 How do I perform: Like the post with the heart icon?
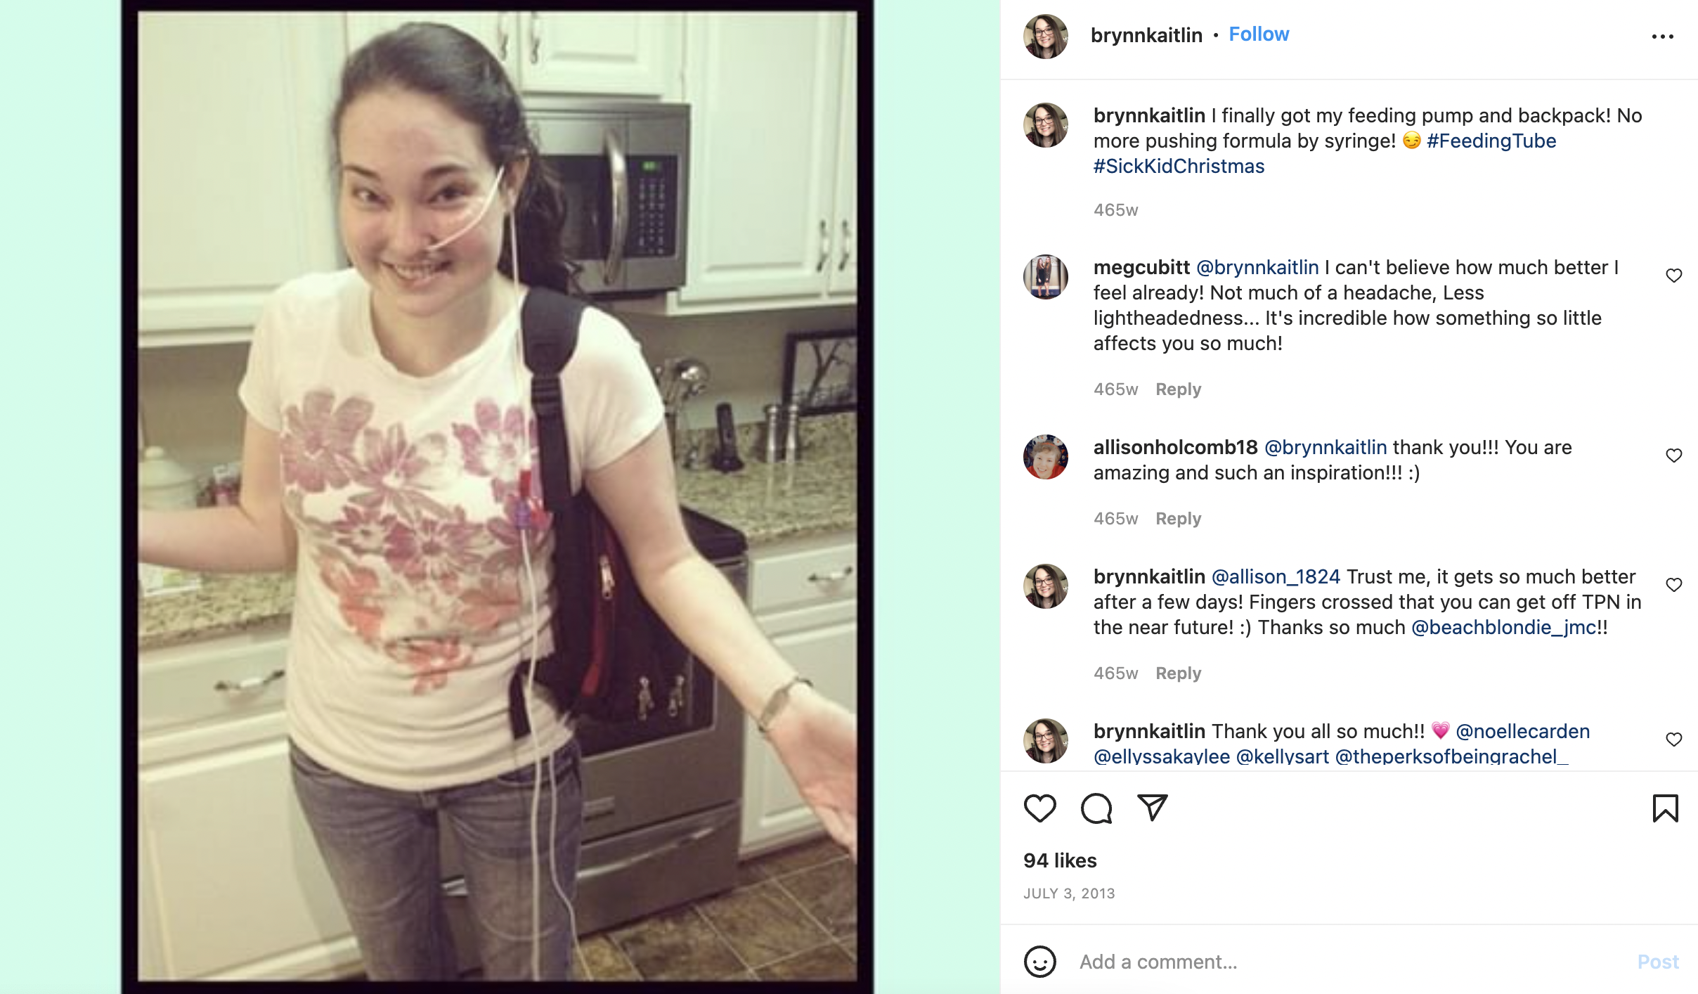pyautogui.click(x=1039, y=808)
